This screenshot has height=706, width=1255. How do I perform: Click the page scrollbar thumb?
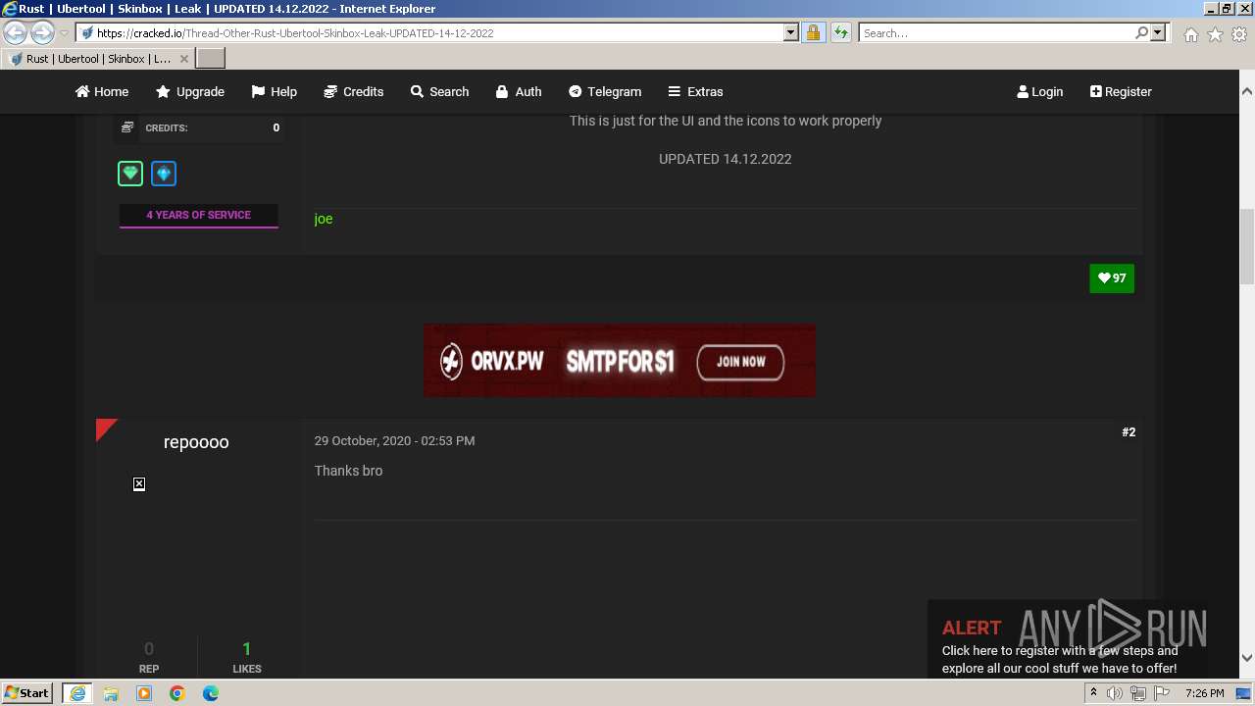click(x=1247, y=245)
